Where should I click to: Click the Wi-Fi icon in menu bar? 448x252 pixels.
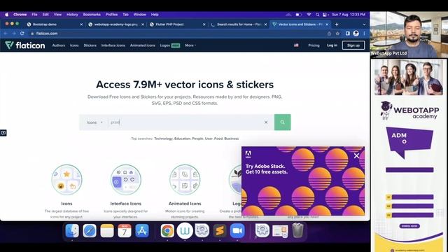309,15
